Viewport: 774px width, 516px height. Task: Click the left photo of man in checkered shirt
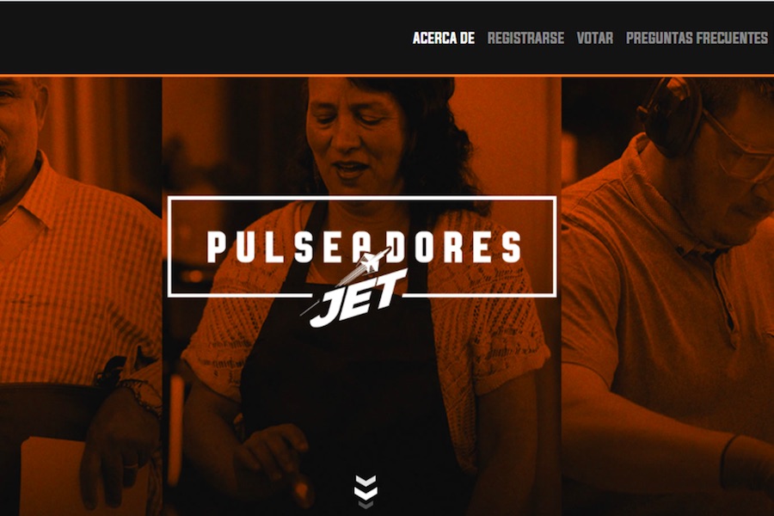tap(81, 296)
